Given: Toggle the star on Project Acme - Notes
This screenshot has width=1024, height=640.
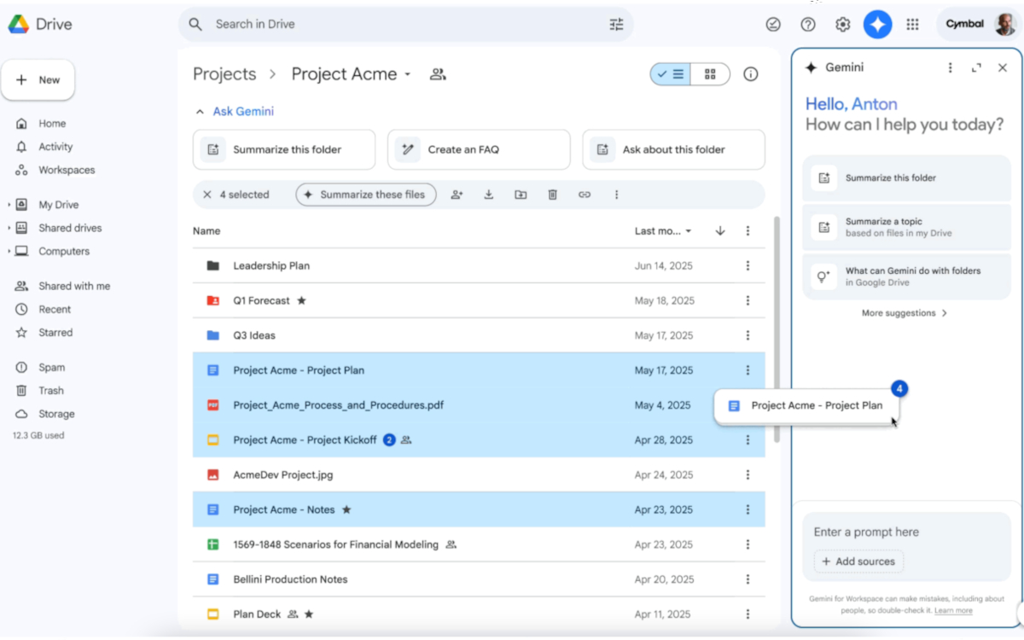Looking at the screenshot, I should [x=346, y=509].
